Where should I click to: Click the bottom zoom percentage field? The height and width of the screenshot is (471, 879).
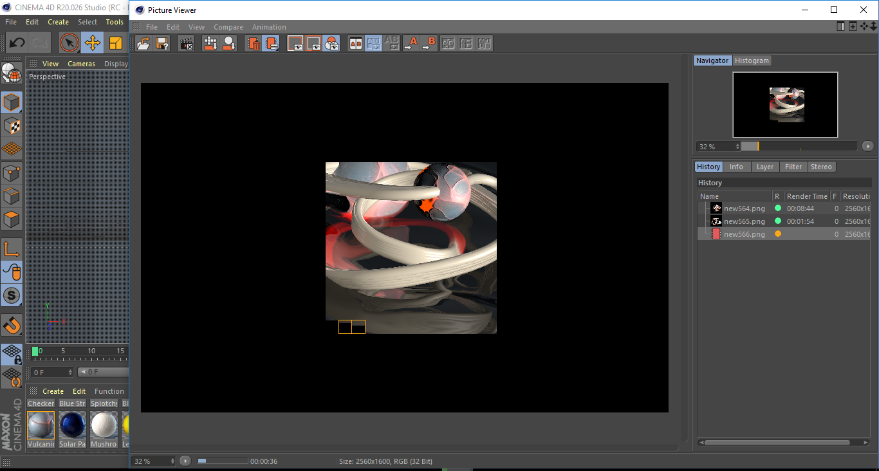154,461
